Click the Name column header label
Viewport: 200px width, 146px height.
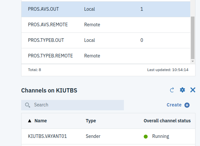41,121
